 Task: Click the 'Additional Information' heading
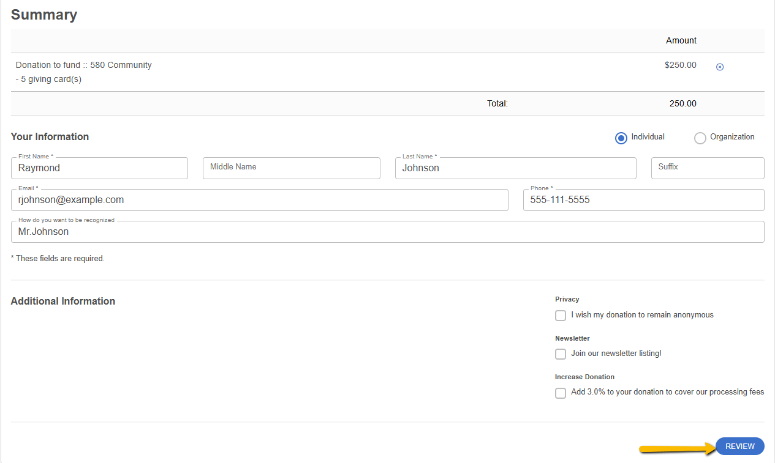(x=63, y=301)
